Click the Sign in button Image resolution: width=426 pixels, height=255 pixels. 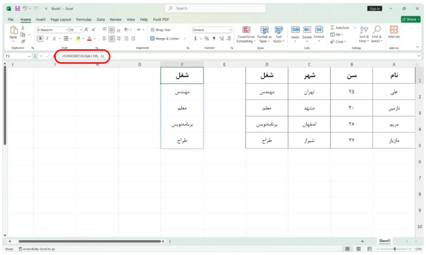coord(375,9)
